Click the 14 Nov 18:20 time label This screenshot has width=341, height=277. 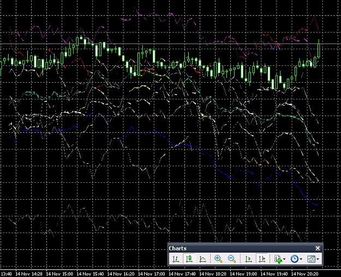[213, 274]
